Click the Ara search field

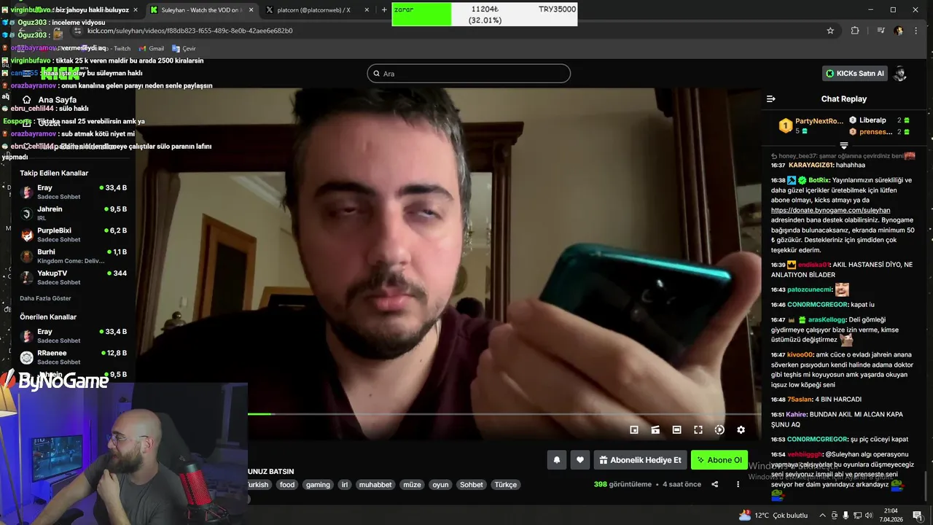point(469,74)
